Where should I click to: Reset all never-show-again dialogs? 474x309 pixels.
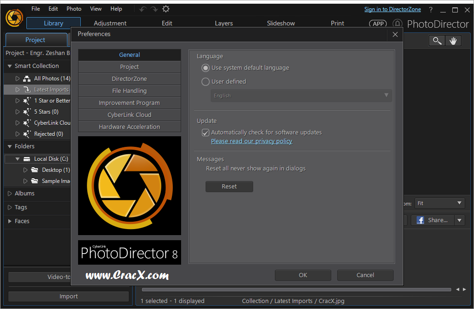[x=229, y=187]
